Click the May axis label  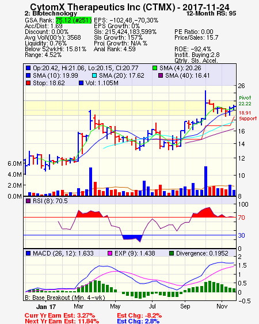[x=115, y=306]
